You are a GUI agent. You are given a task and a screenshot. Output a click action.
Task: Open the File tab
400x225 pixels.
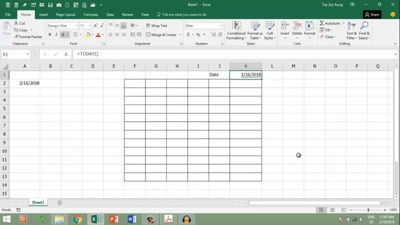point(8,14)
